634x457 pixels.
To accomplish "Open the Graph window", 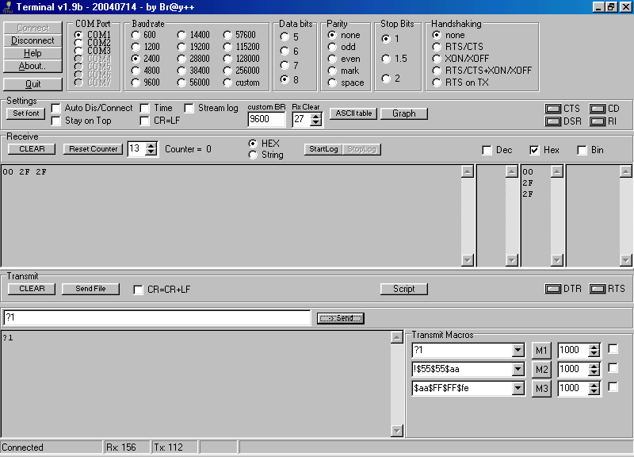I will point(404,113).
